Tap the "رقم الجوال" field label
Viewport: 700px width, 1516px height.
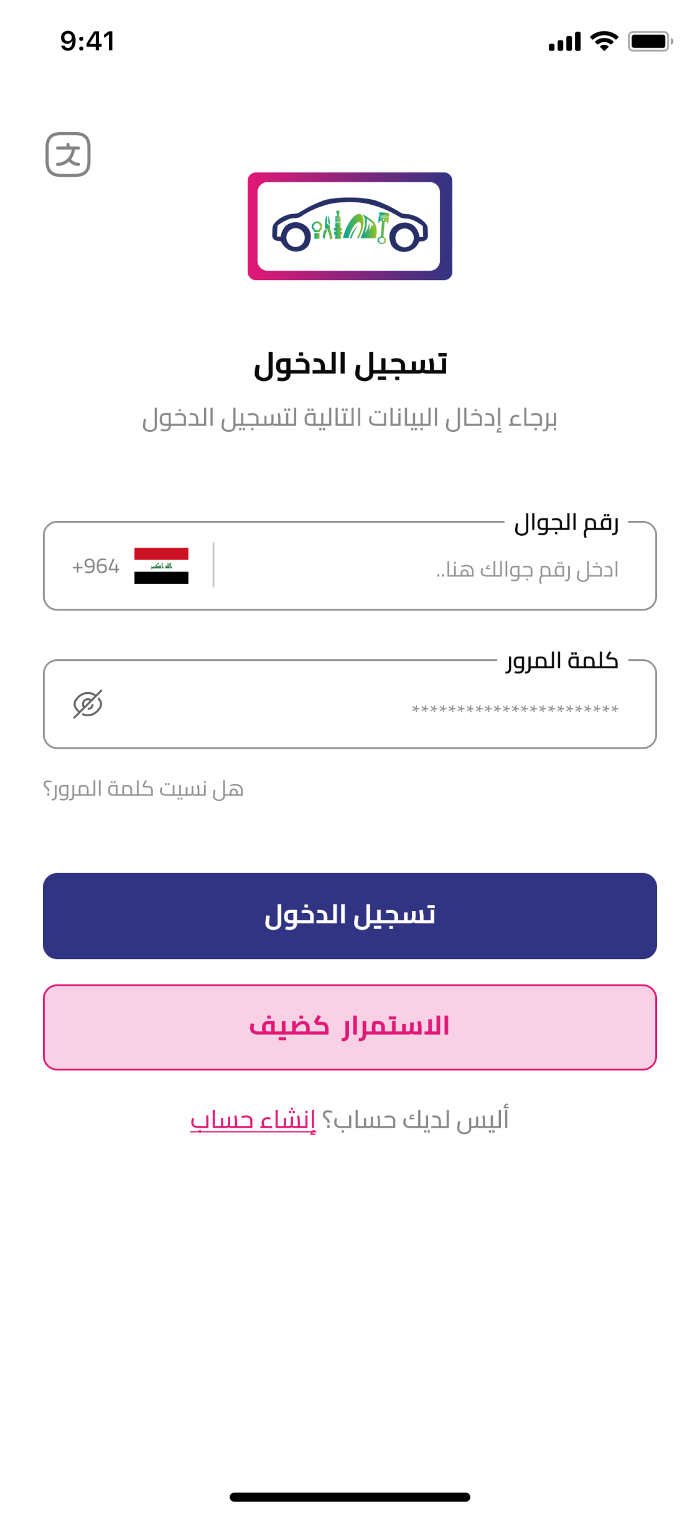tap(566, 523)
